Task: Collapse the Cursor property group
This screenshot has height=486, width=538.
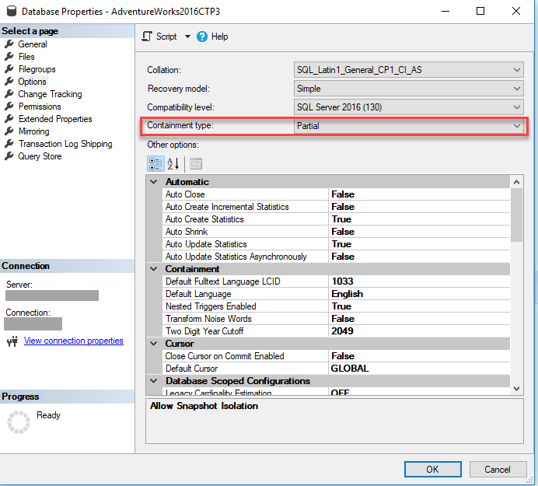Action: (154, 344)
